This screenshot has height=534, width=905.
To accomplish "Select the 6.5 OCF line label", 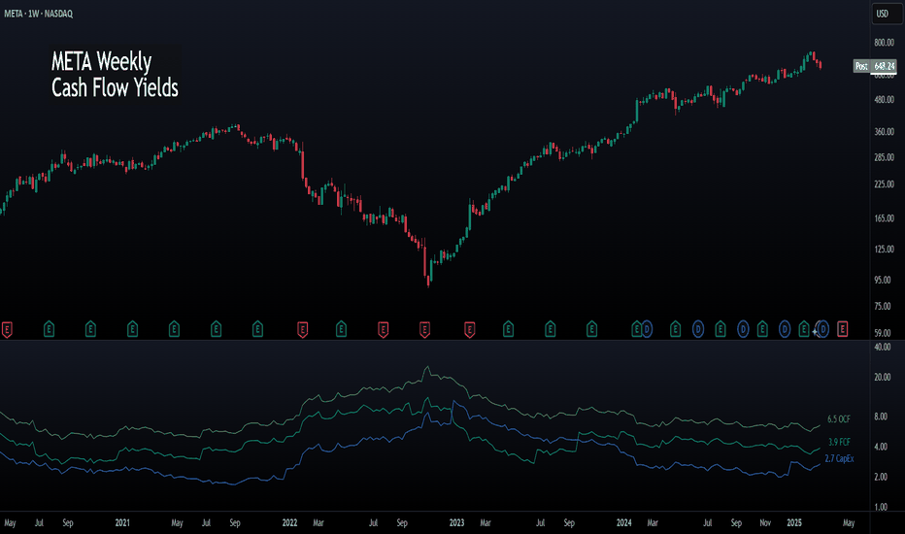I will pyautogui.click(x=839, y=419).
